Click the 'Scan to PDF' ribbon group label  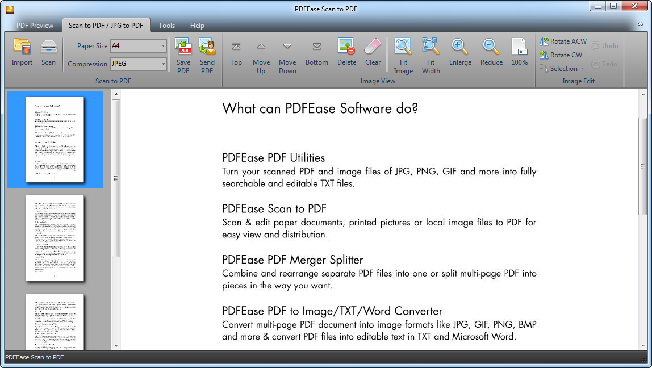tap(113, 81)
